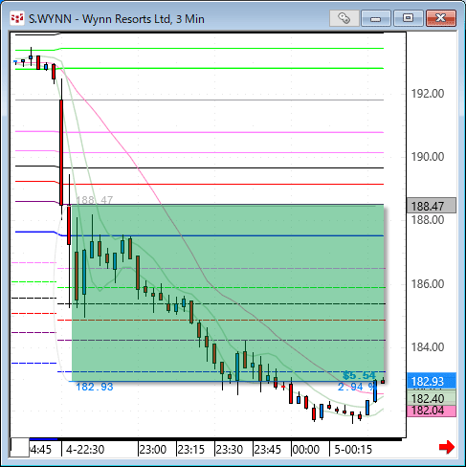Click the 184.00 price axis label
466x467 pixels.
pyautogui.click(x=428, y=346)
